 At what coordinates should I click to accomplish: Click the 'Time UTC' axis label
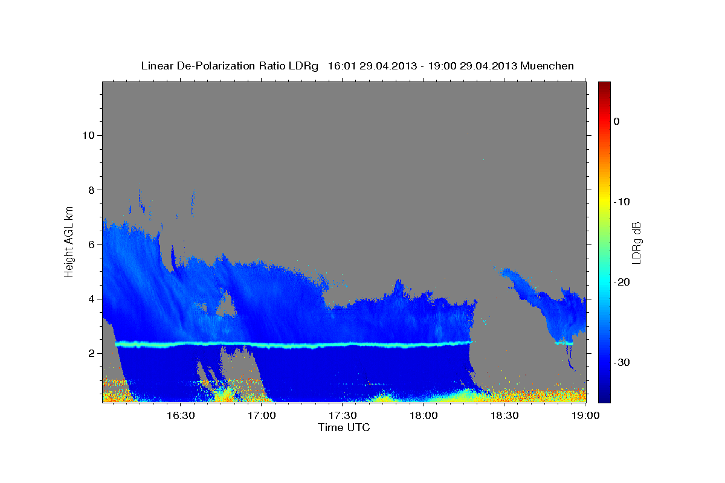pos(344,427)
